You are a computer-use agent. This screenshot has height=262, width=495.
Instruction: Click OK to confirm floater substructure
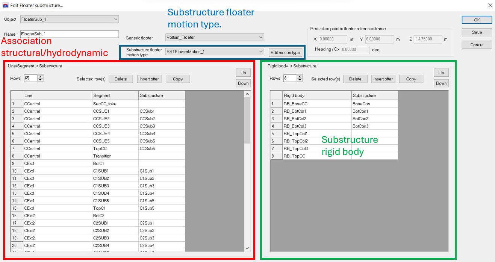tap(477, 20)
